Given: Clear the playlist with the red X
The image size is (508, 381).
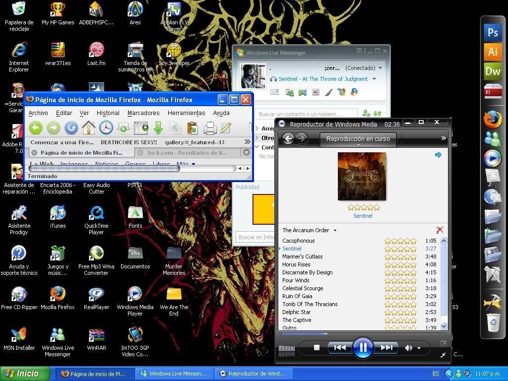Looking at the screenshot, I should pos(440,230).
